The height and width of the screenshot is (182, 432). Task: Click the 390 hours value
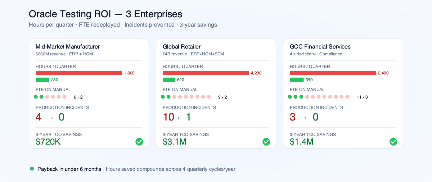[x=309, y=80]
